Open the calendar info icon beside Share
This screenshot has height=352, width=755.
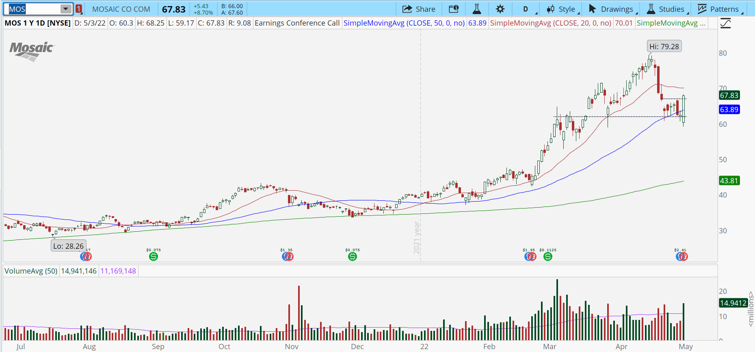coord(454,9)
